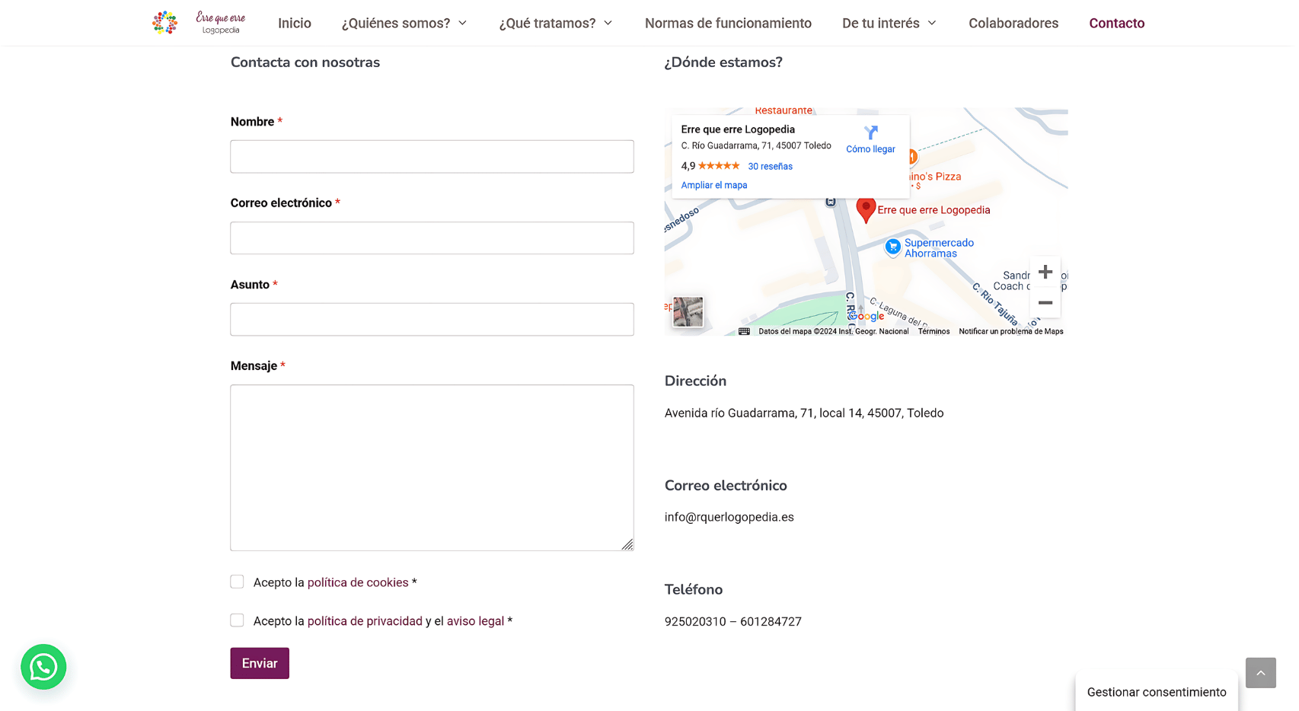This screenshot has width=1299, height=711.
Task: Click inside the Nombre input field
Action: click(431, 156)
